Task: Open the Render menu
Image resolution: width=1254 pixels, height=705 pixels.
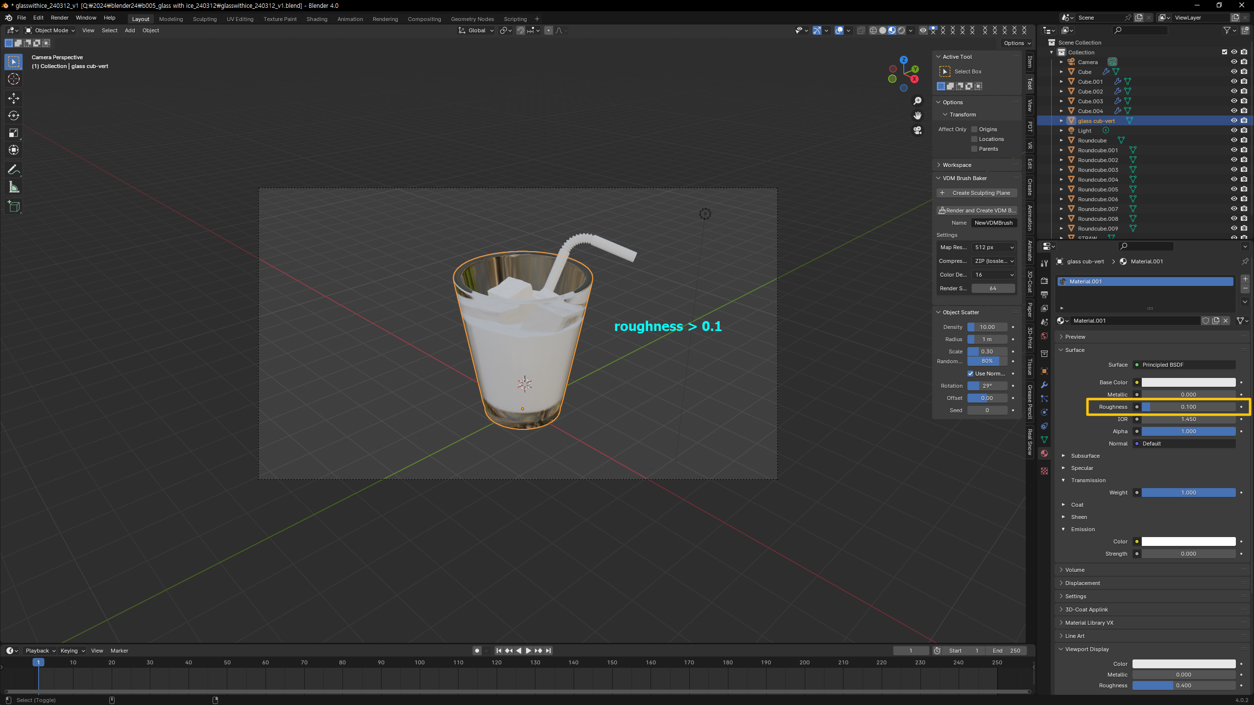Action: click(x=59, y=18)
